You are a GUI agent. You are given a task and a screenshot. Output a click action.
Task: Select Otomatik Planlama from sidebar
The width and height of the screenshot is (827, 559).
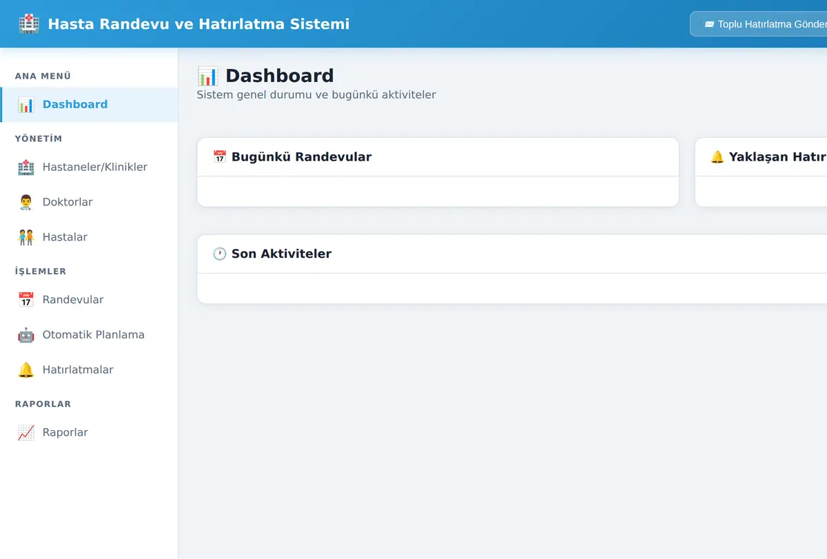[x=89, y=336]
